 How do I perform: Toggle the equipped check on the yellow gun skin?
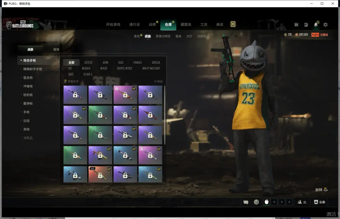click(109, 149)
